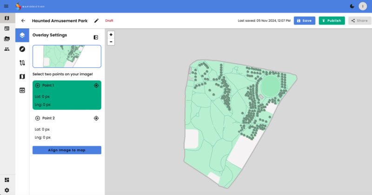Switch to the Overlay layers tab
Viewport: 372px width, 195px height.
(x=22, y=35)
